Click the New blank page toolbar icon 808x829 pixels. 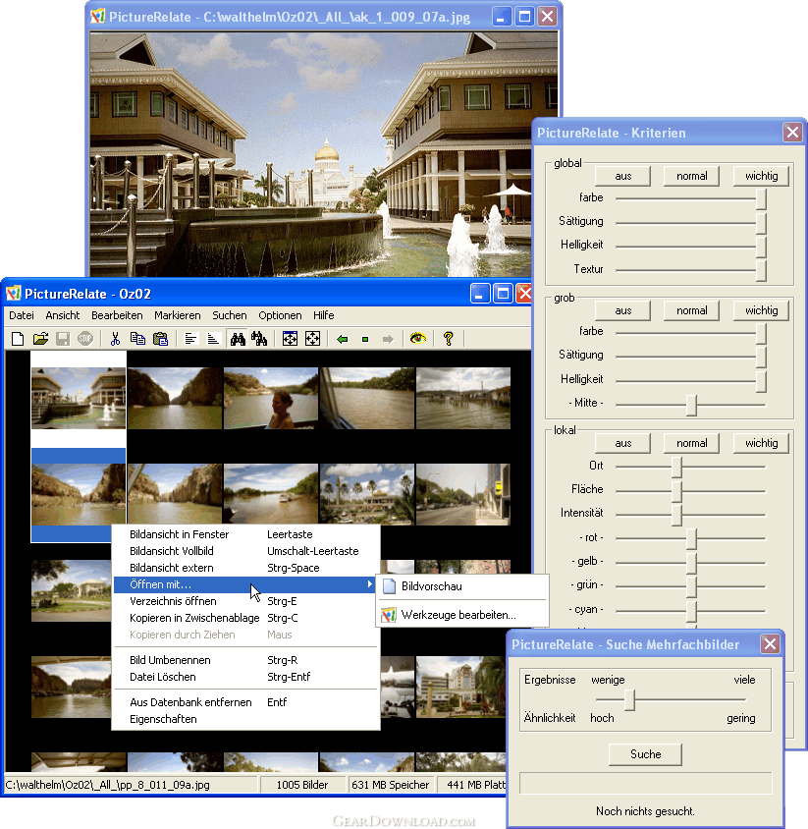18,338
